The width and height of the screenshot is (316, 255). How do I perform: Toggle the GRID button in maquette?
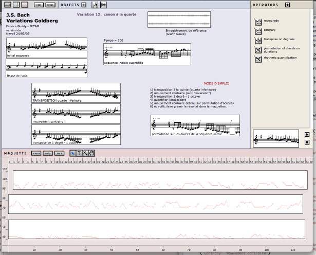pyautogui.click(x=48, y=153)
